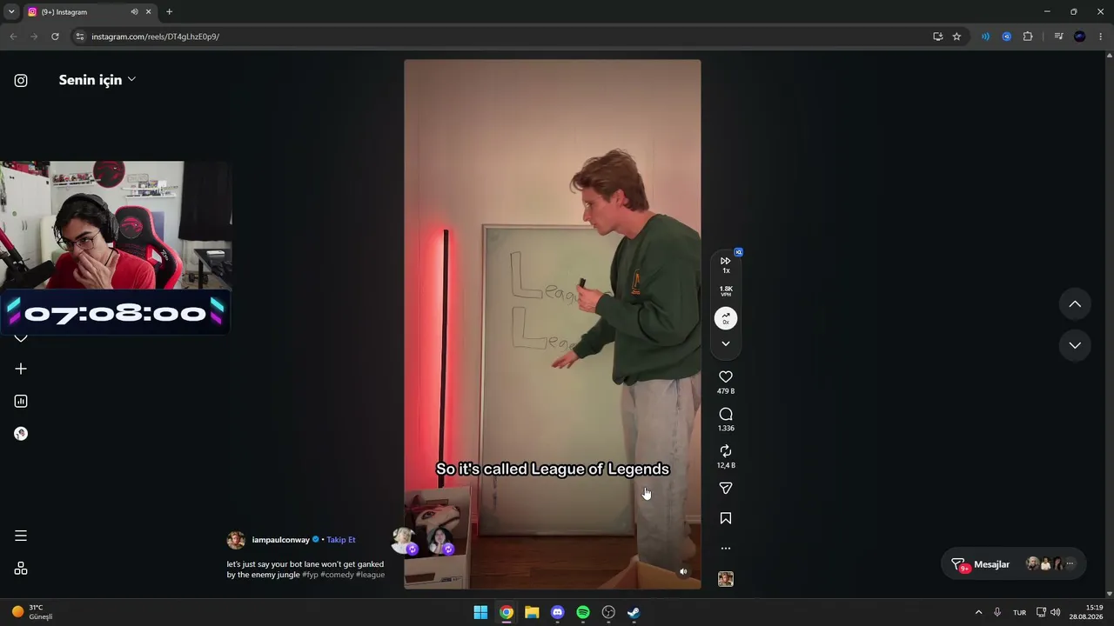Follow with the 'Takip Et' link

click(341, 540)
